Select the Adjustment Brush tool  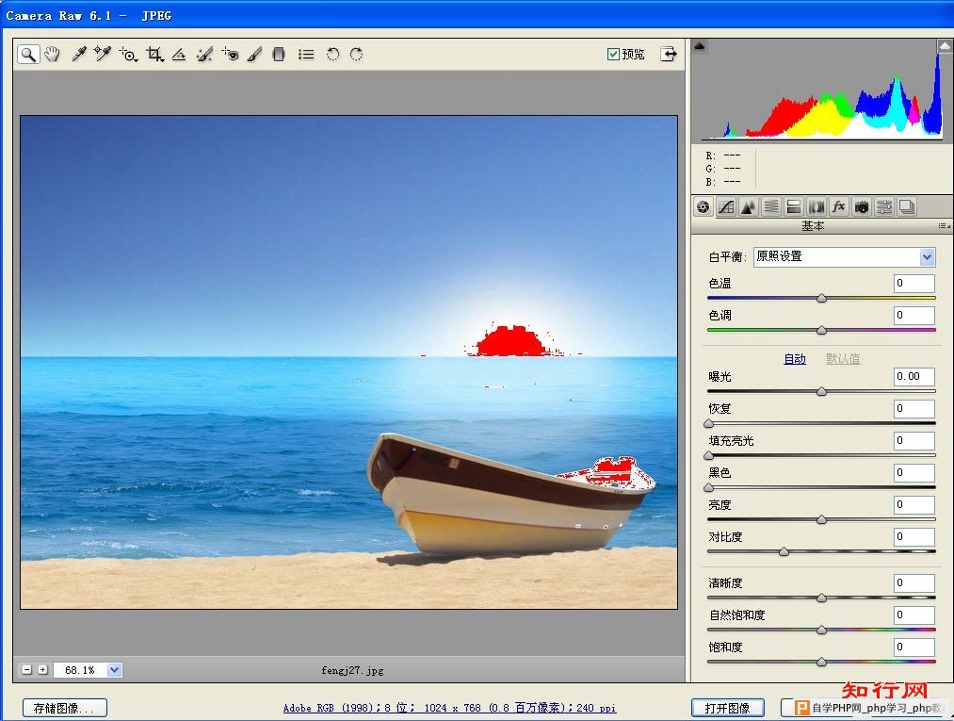(254, 55)
